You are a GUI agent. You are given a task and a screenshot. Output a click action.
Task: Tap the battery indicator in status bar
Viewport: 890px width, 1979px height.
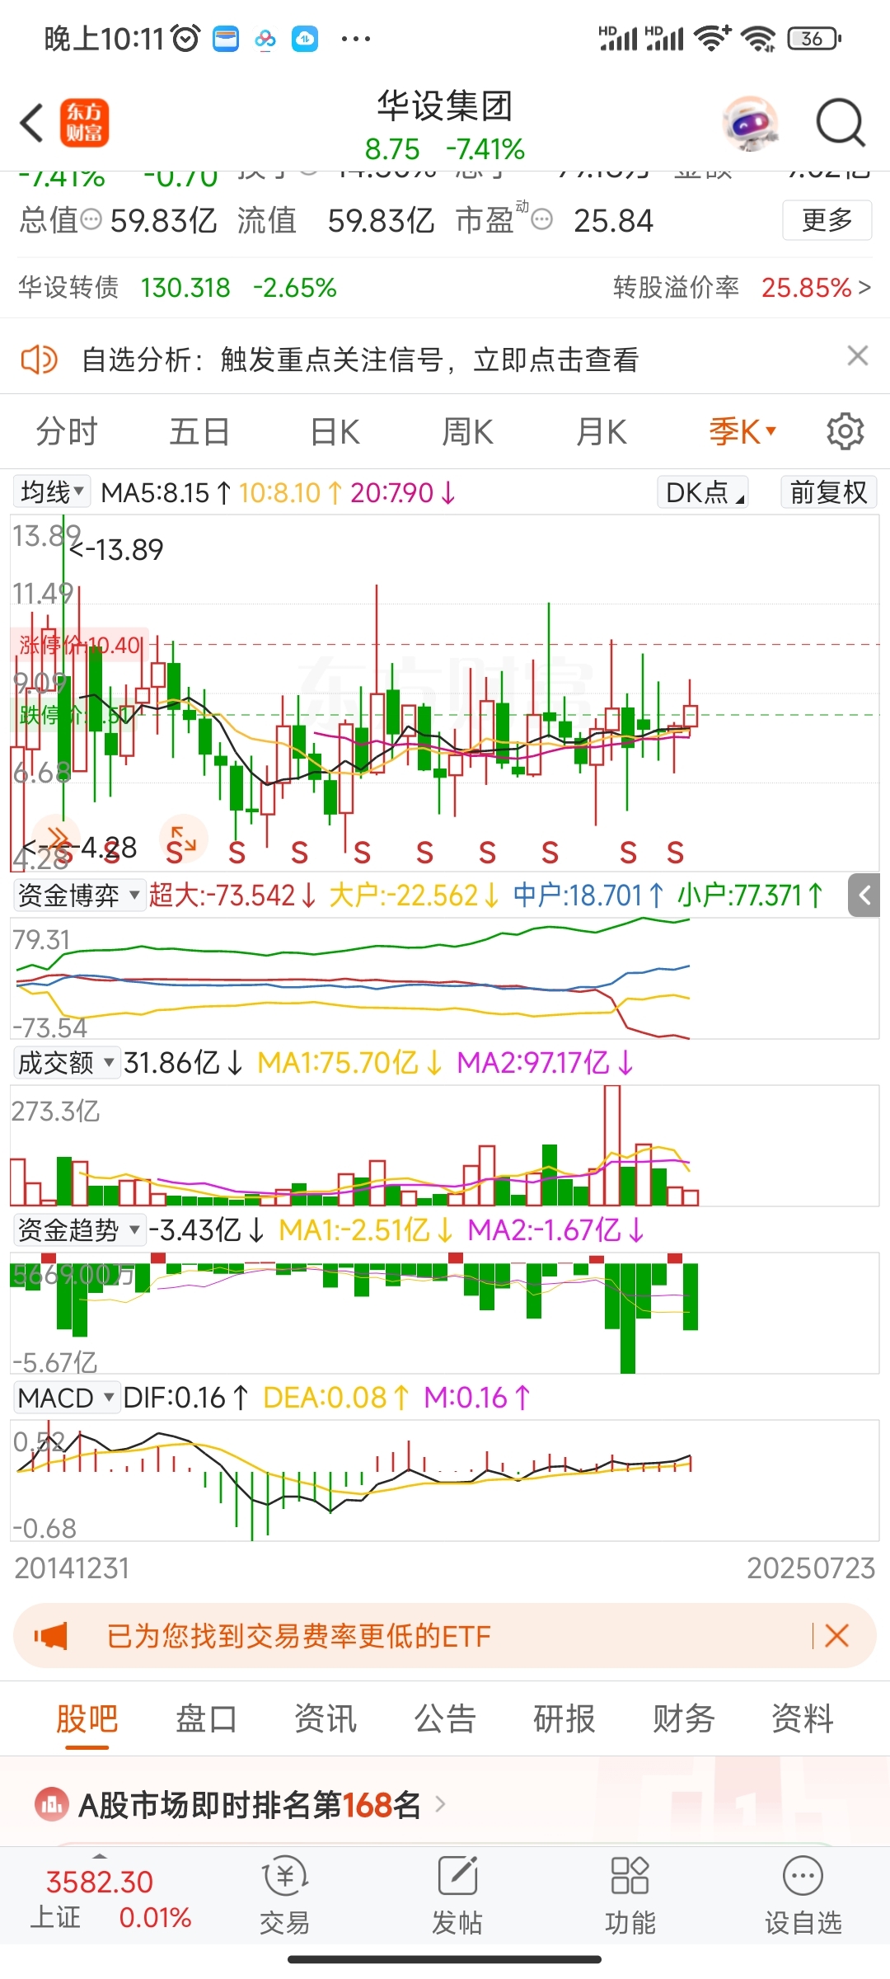(815, 39)
